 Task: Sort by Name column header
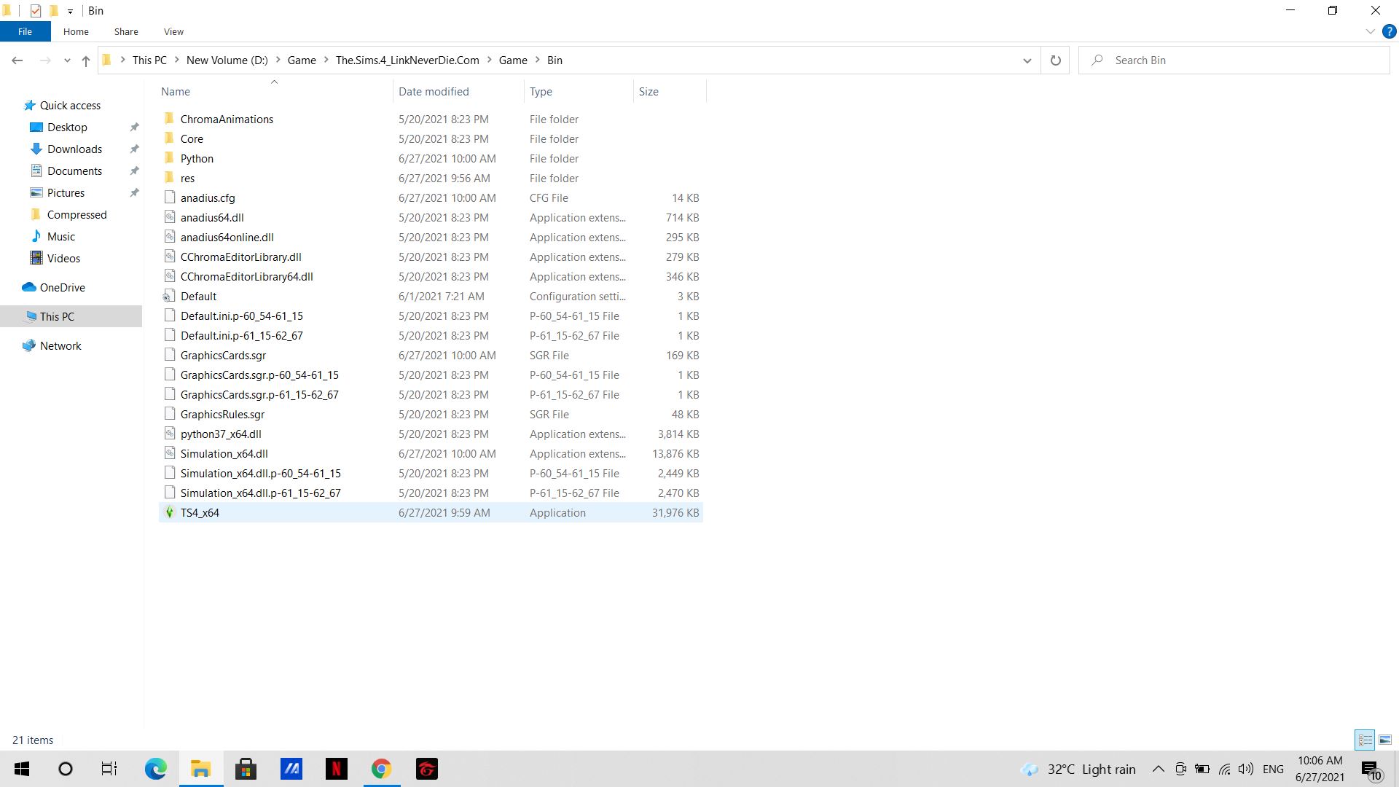point(275,91)
